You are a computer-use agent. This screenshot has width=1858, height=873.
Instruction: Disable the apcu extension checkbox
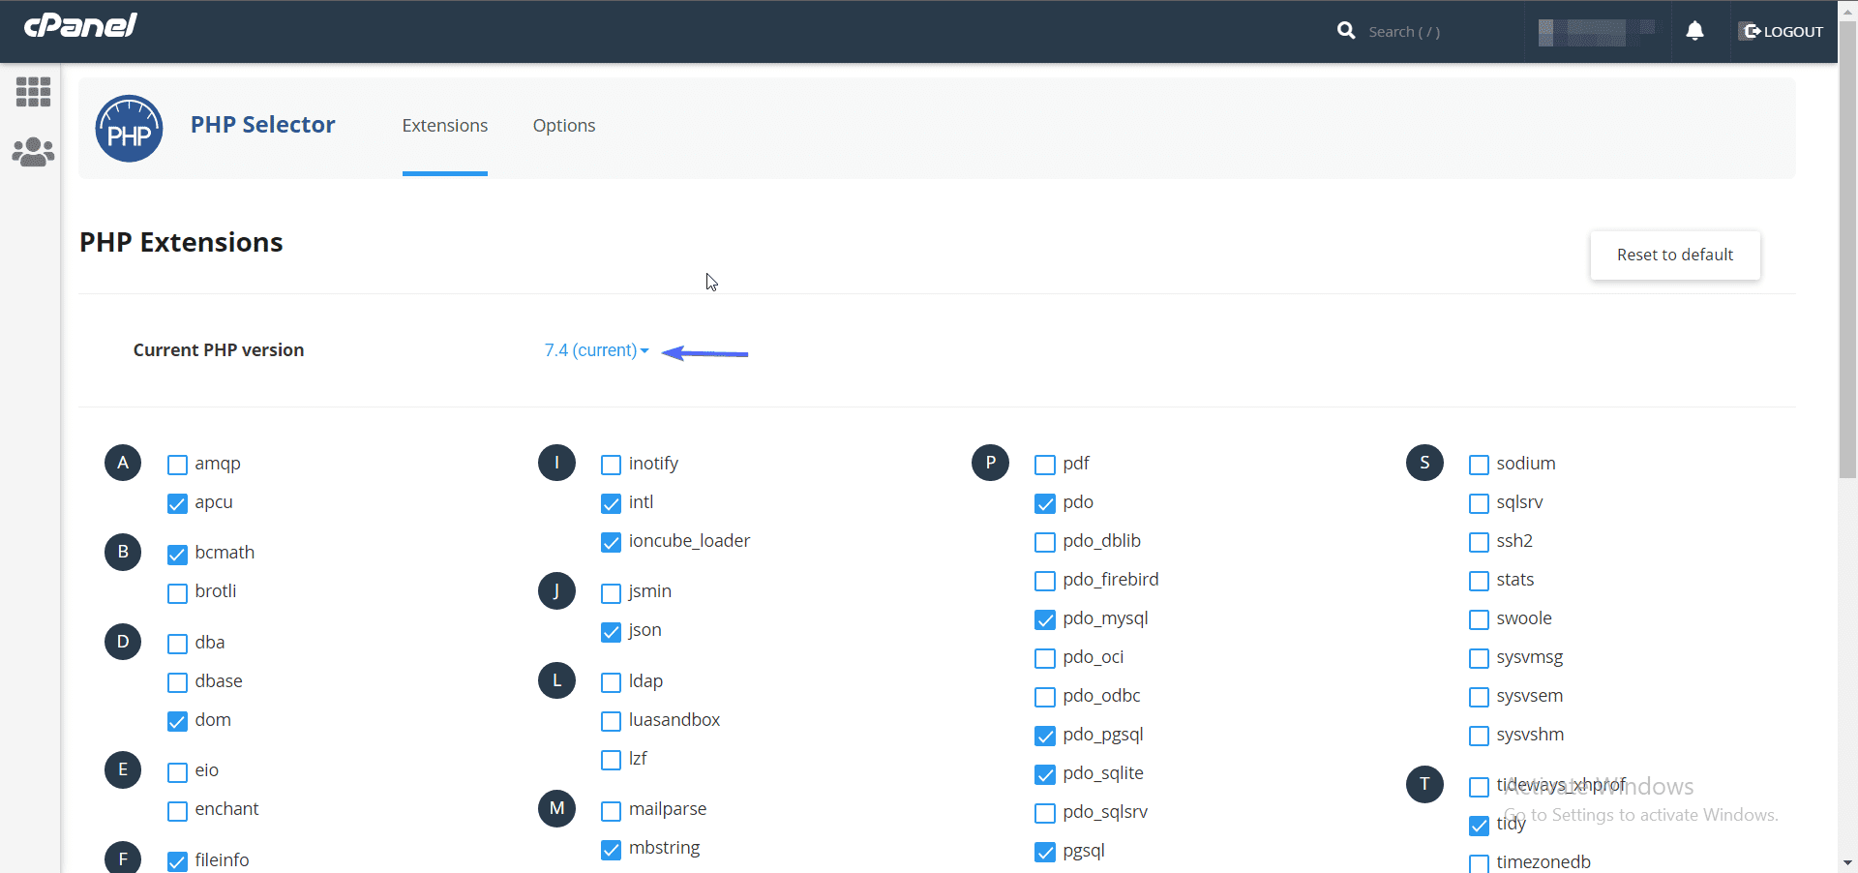click(x=177, y=503)
